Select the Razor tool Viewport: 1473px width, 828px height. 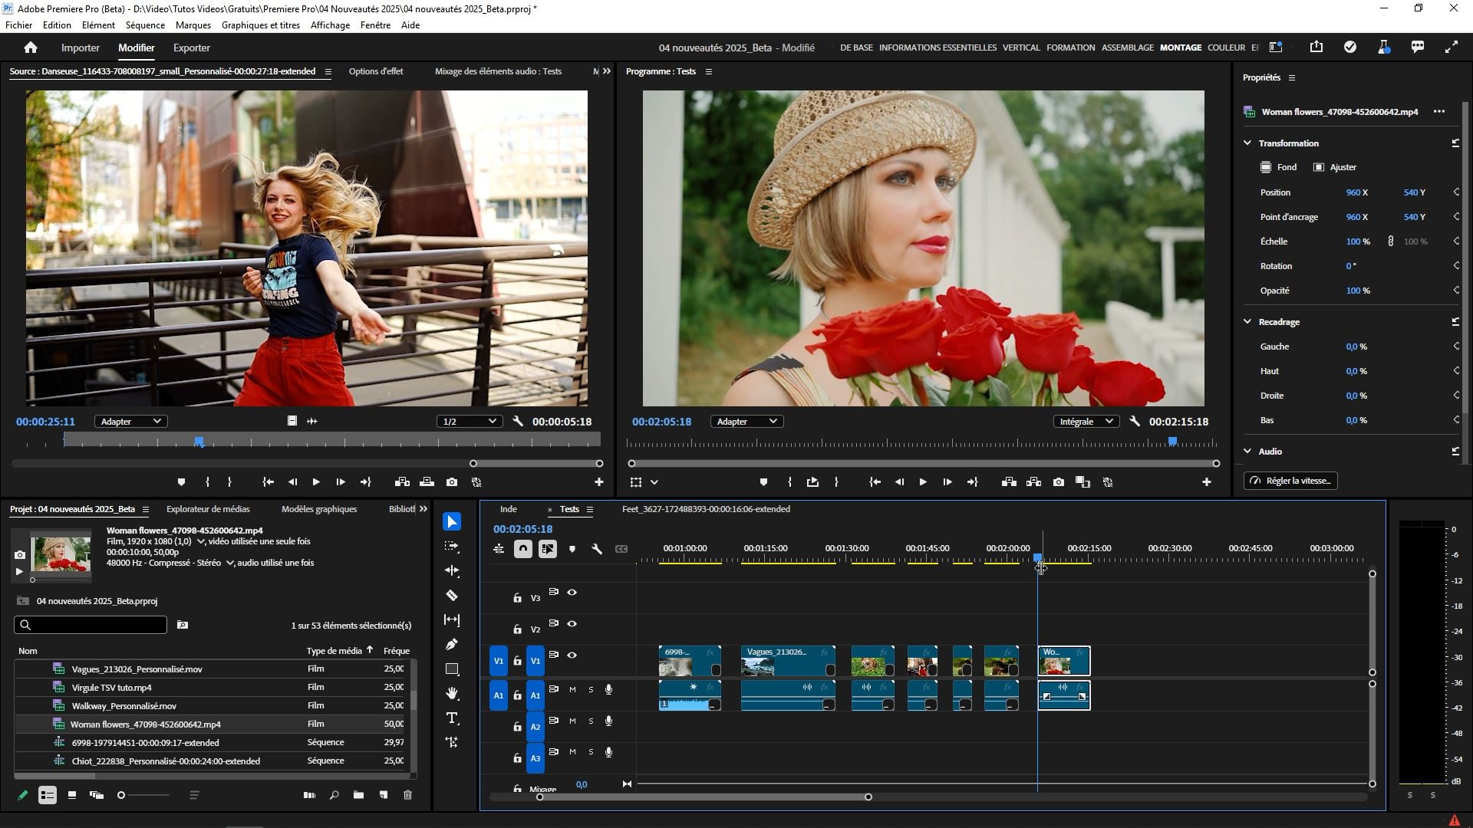(x=452, y=596)
